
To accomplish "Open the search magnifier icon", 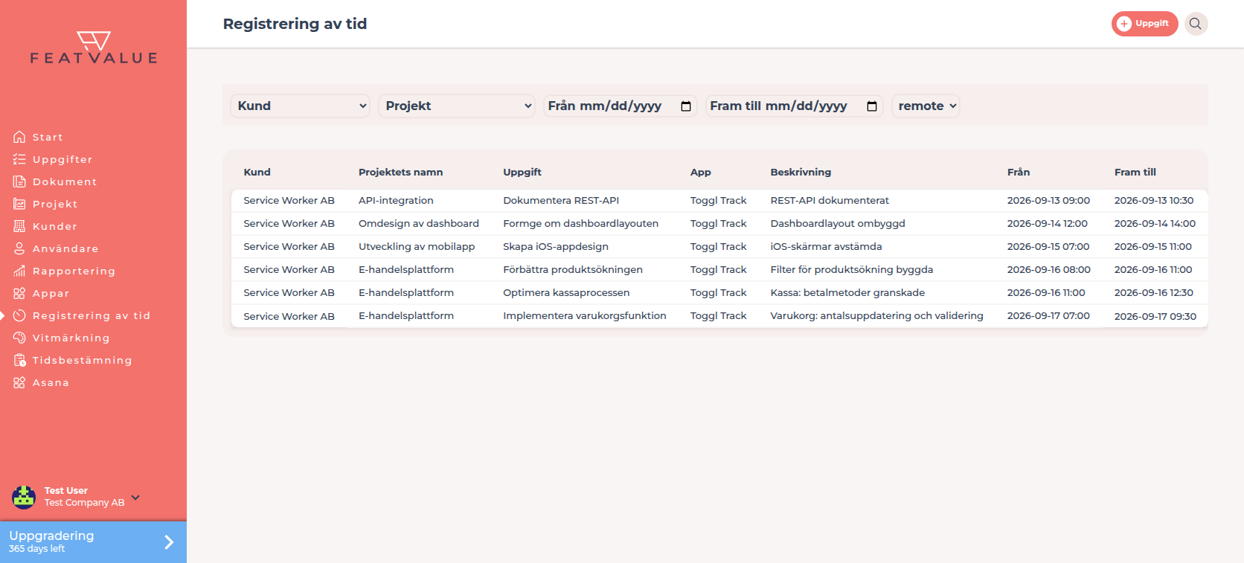I will [1196, 24].
